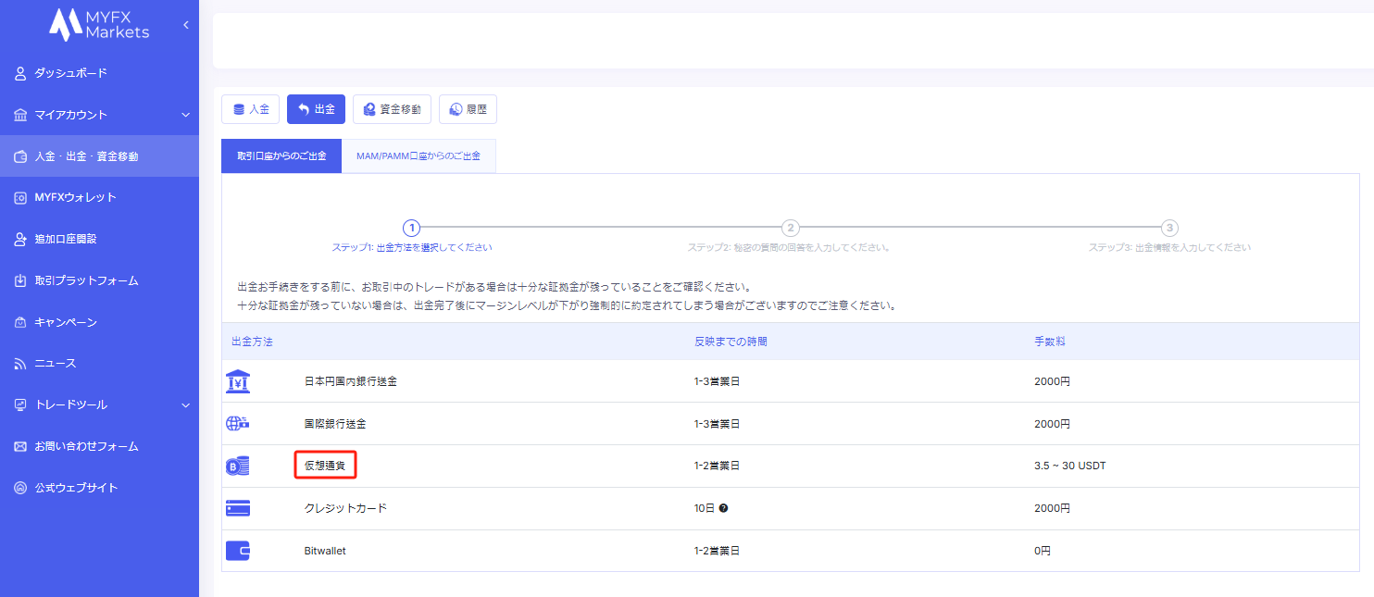
Task: Click the Bitwallet wallet icon
Action: pos(238,551)
